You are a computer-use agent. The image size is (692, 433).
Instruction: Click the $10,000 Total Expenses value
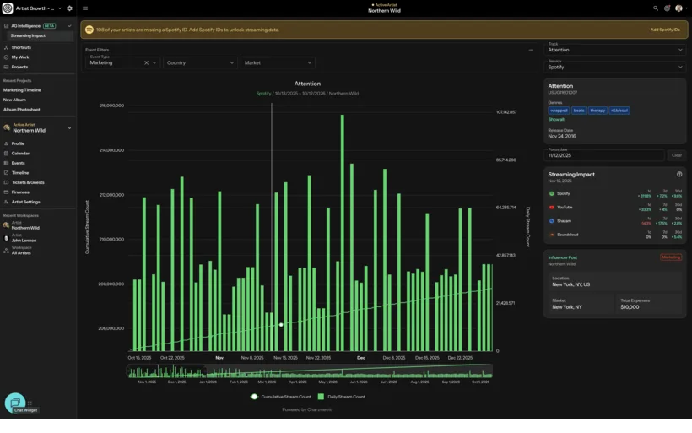point(630,307)
